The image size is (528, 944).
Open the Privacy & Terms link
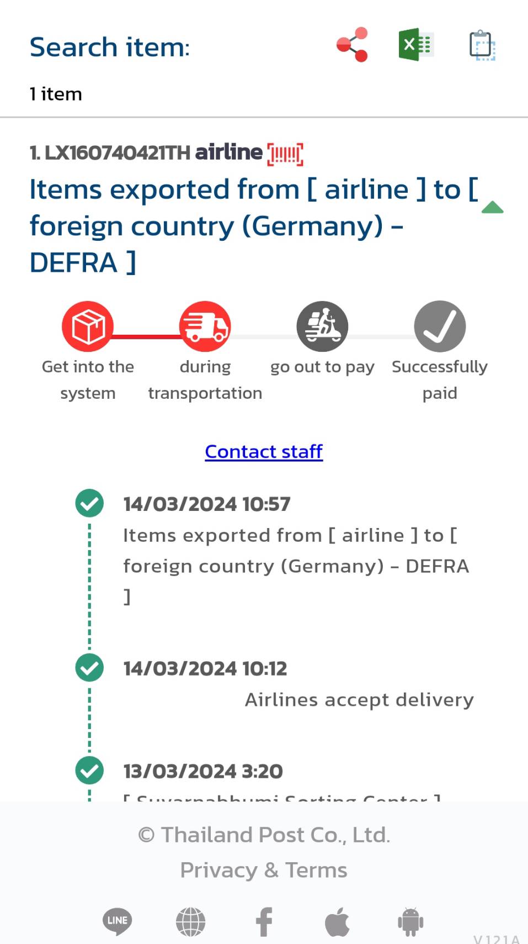tap(264, 870)
